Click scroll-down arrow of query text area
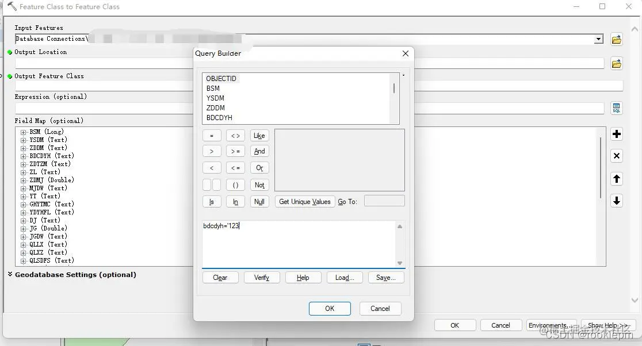The width and height of the screenshot is (642, 346). pos(400,263)
